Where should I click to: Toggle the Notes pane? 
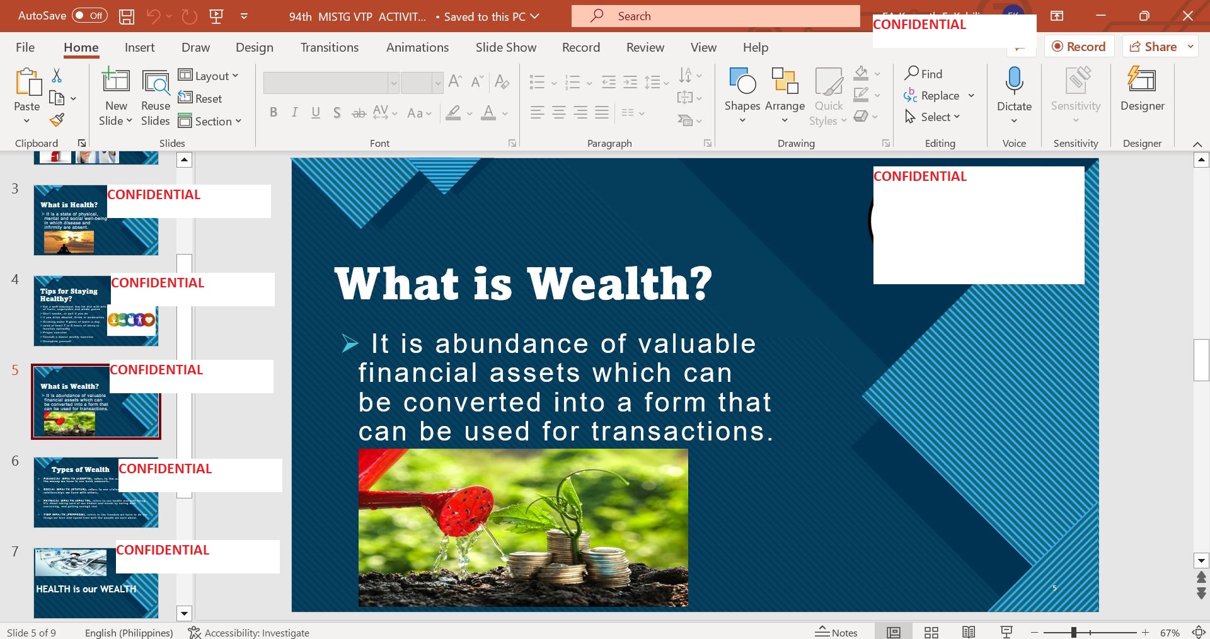click(836, 632)
